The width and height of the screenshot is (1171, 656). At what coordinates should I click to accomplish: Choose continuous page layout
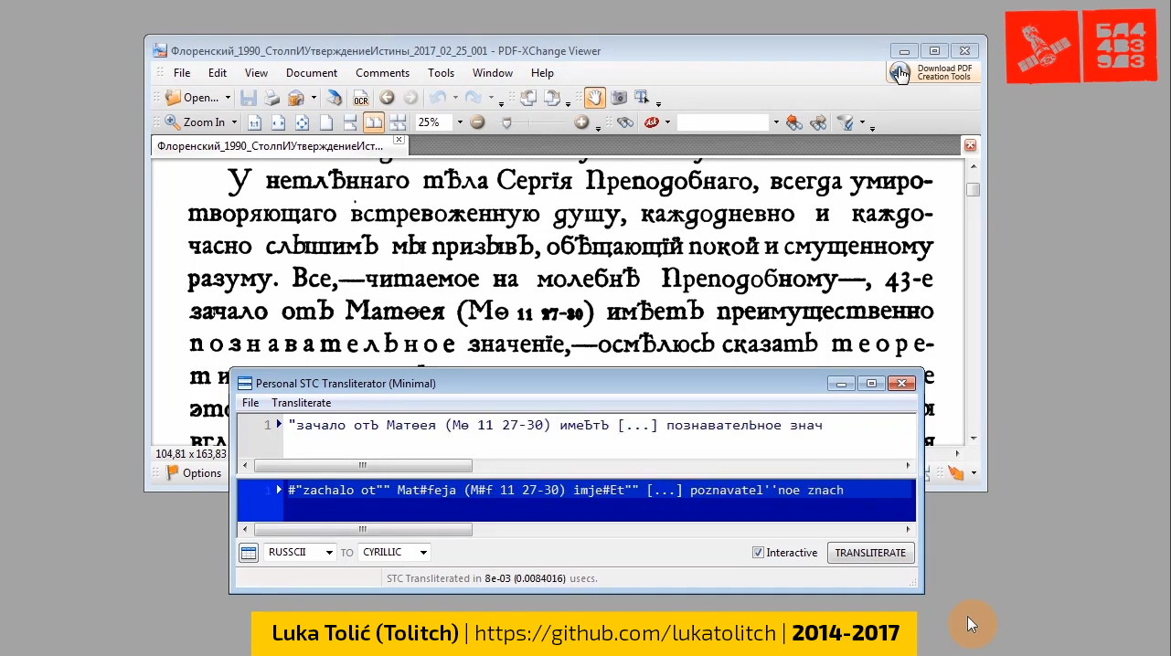pyautogui.click(x=349, y=122)
